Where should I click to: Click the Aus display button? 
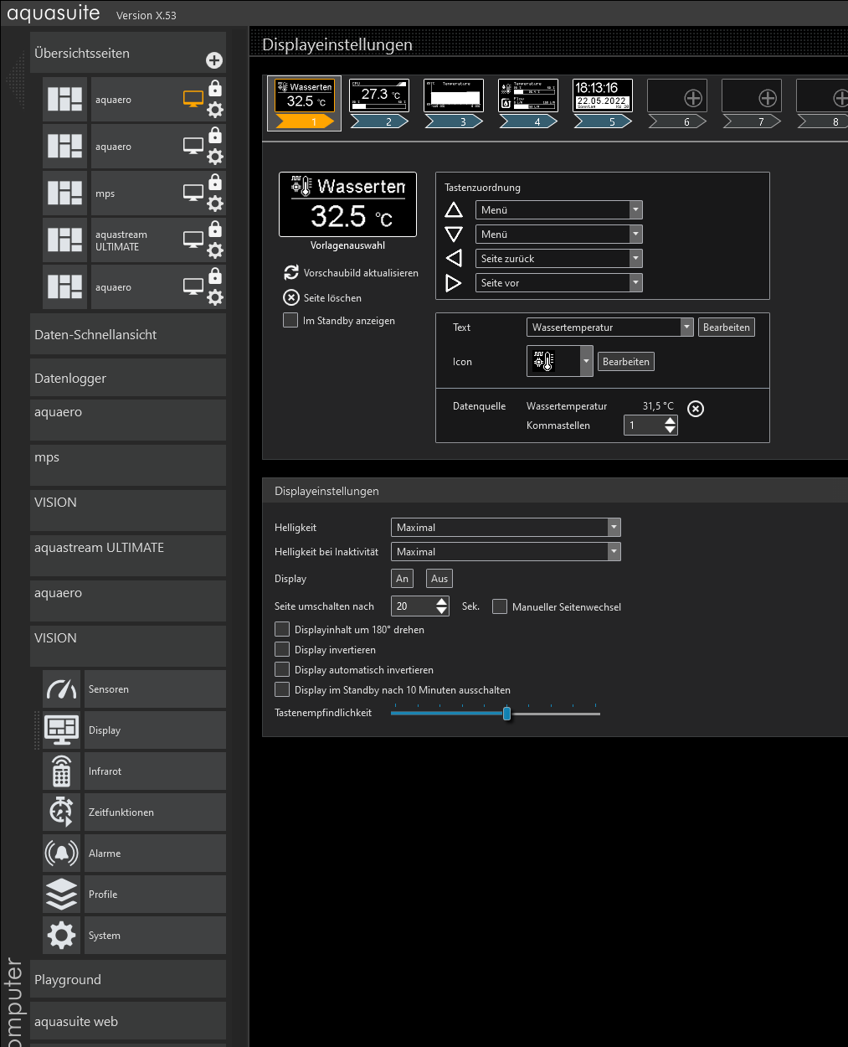[x=439, y=579]
